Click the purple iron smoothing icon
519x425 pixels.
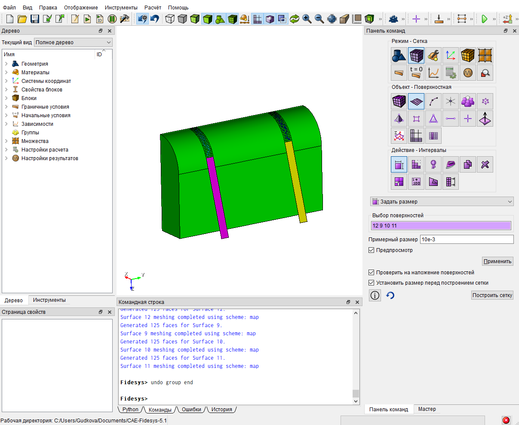(451, 164)
